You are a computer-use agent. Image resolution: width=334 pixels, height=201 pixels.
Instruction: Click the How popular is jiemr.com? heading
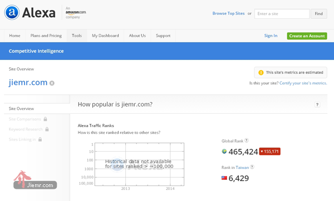[x=115, y=104]
